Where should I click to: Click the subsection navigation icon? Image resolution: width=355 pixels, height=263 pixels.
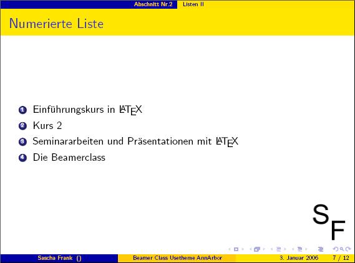pyautogui.click(x=279, y=249)
